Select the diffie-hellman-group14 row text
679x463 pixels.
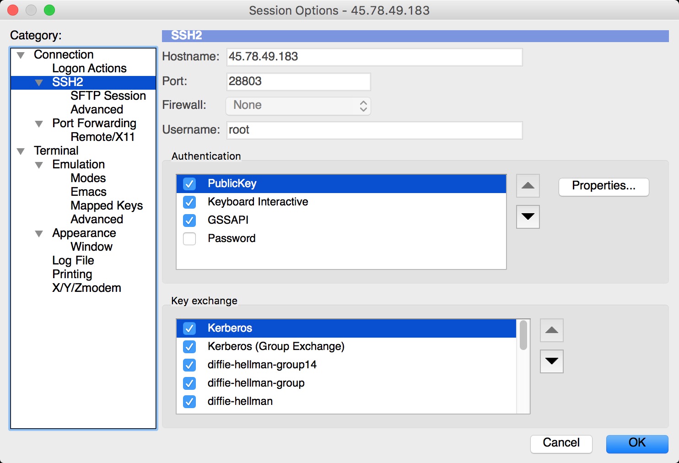[x=262, y=365]
